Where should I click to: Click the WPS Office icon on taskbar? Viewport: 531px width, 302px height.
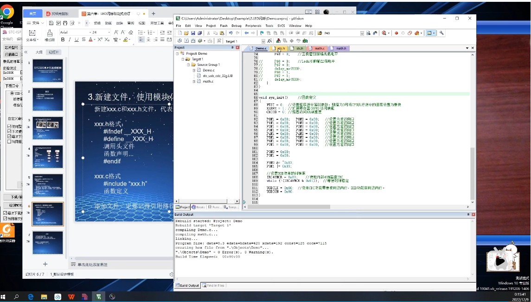pos(71,297)
